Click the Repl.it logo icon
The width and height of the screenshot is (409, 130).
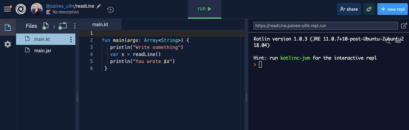coord(21,9)
